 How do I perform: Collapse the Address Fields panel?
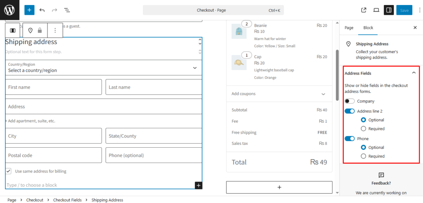click(413, 73)
